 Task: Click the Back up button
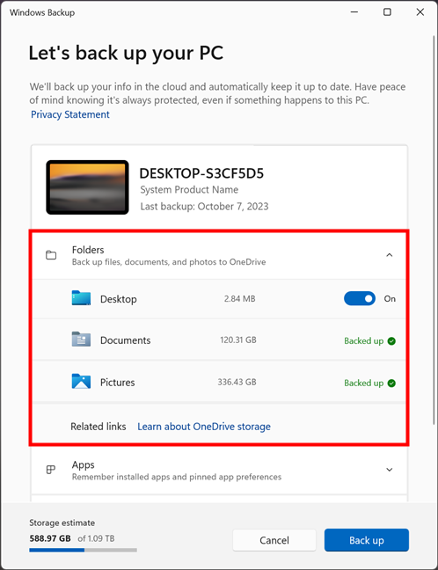click(x=367, y=540)
